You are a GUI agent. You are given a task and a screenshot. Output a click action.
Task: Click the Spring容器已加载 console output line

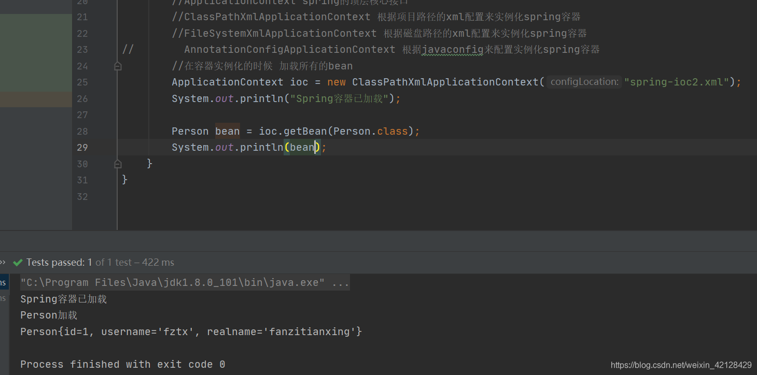point(64,299)
